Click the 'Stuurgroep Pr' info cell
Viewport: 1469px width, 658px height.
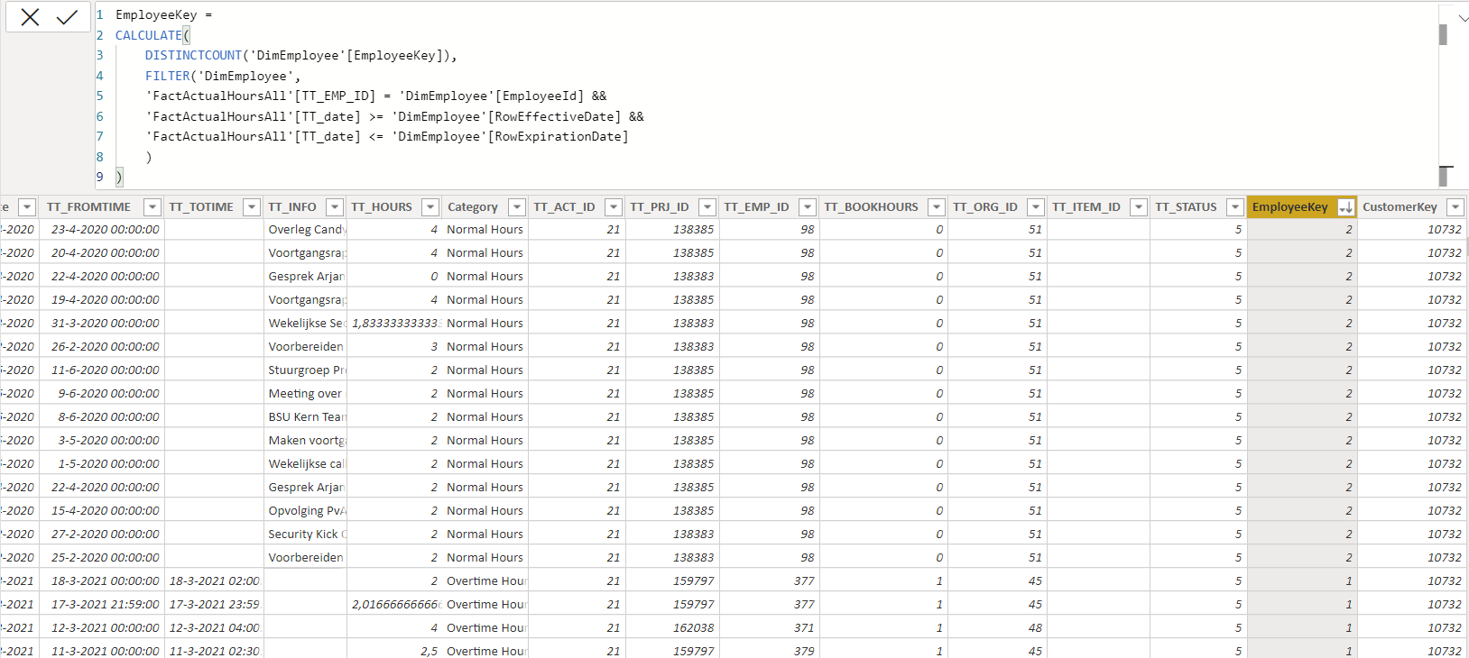click(307, 370)
